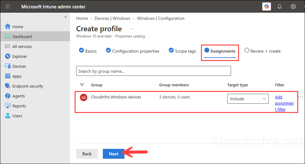Click the Microsoft Intune admin center title
Screen dimensions: 305x164
tap(53, 6)
